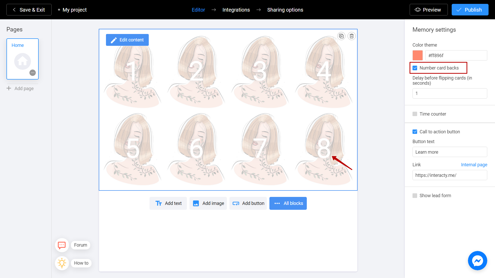The height and width of the screenshot is (278, 495).
Task: Toggle the Number card backs checkbox
Action: pos(414,67)
